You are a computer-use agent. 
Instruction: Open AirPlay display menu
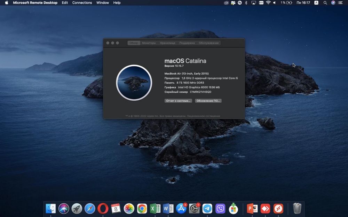click(253, 3)
